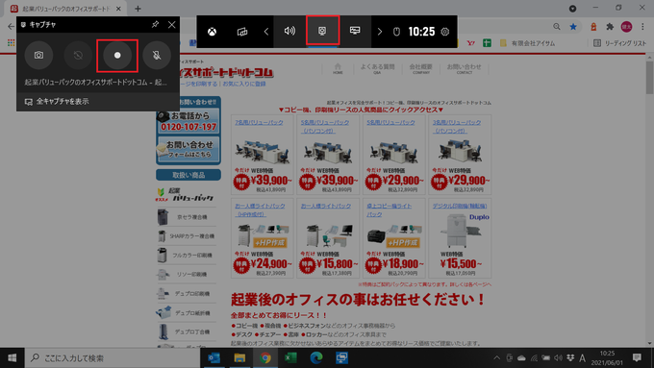
Task: Open よくある質問 in site navigation
Action: [377, 69]
